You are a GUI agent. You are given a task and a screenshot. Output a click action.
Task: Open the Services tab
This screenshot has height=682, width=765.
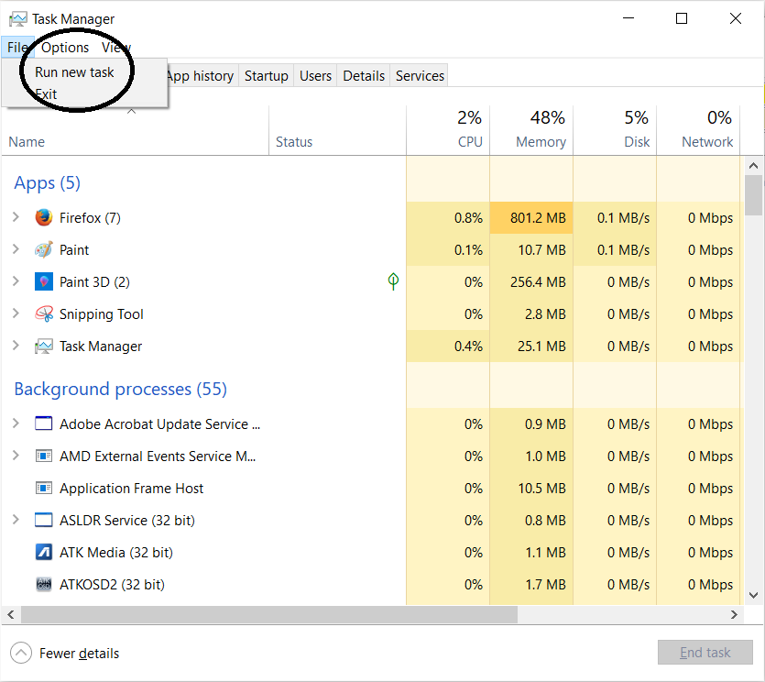coord(420,76)
